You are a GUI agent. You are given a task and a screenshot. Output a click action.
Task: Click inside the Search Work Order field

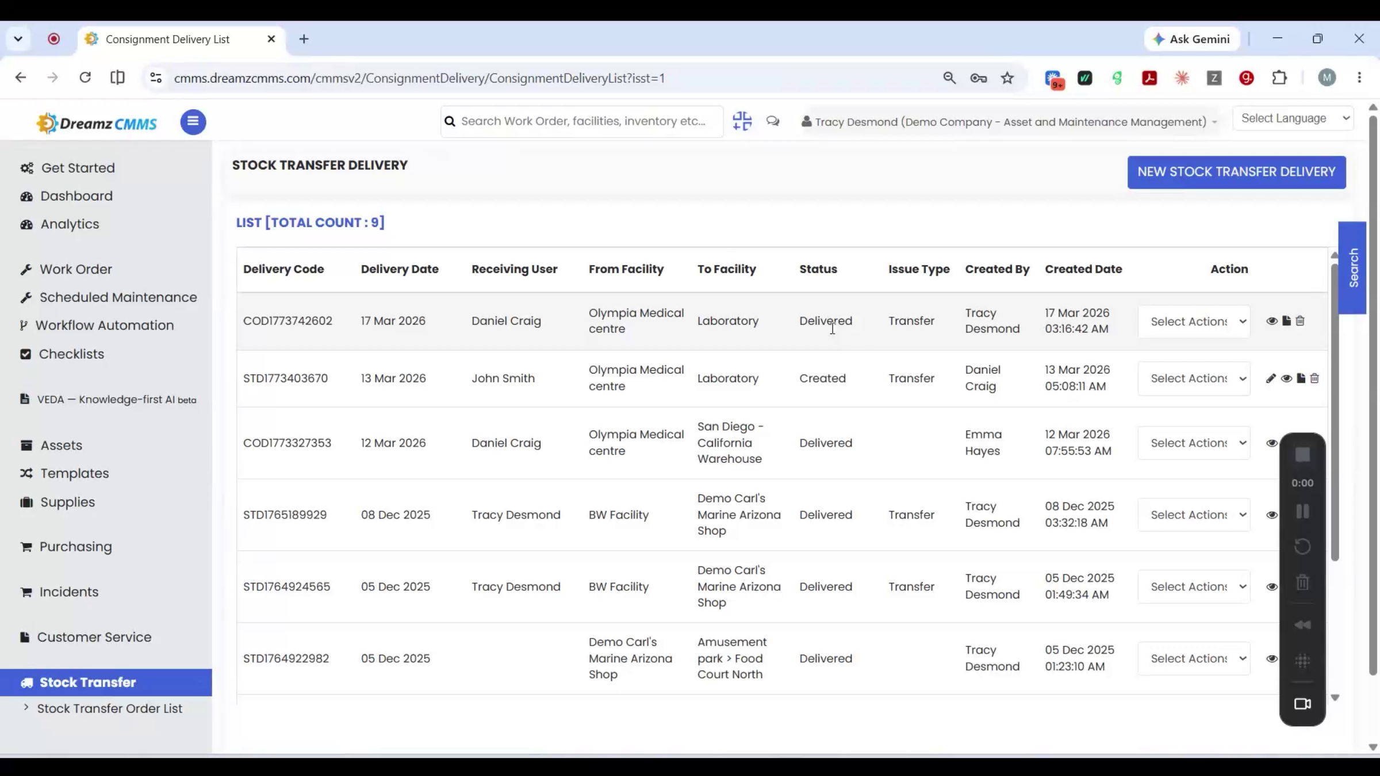[x=582, y=121]
